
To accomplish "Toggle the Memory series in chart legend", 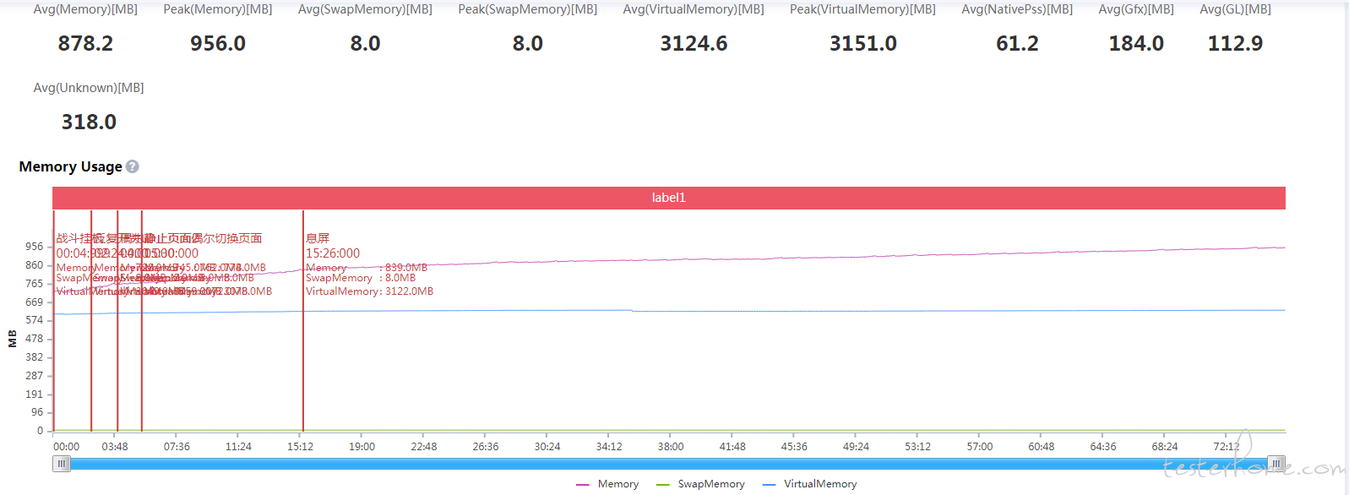I will point(607,484).
